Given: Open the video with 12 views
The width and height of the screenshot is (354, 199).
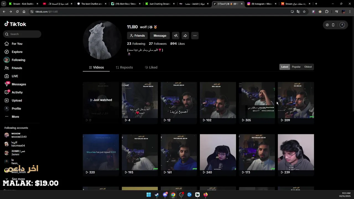Looking at the screenshot, I should click(179, 103).
